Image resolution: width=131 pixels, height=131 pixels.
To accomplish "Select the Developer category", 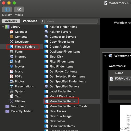I will 22,42.
